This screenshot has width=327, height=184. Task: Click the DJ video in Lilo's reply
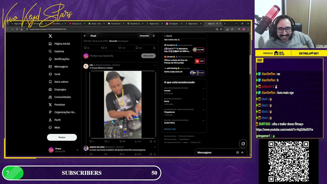[123, 105]
